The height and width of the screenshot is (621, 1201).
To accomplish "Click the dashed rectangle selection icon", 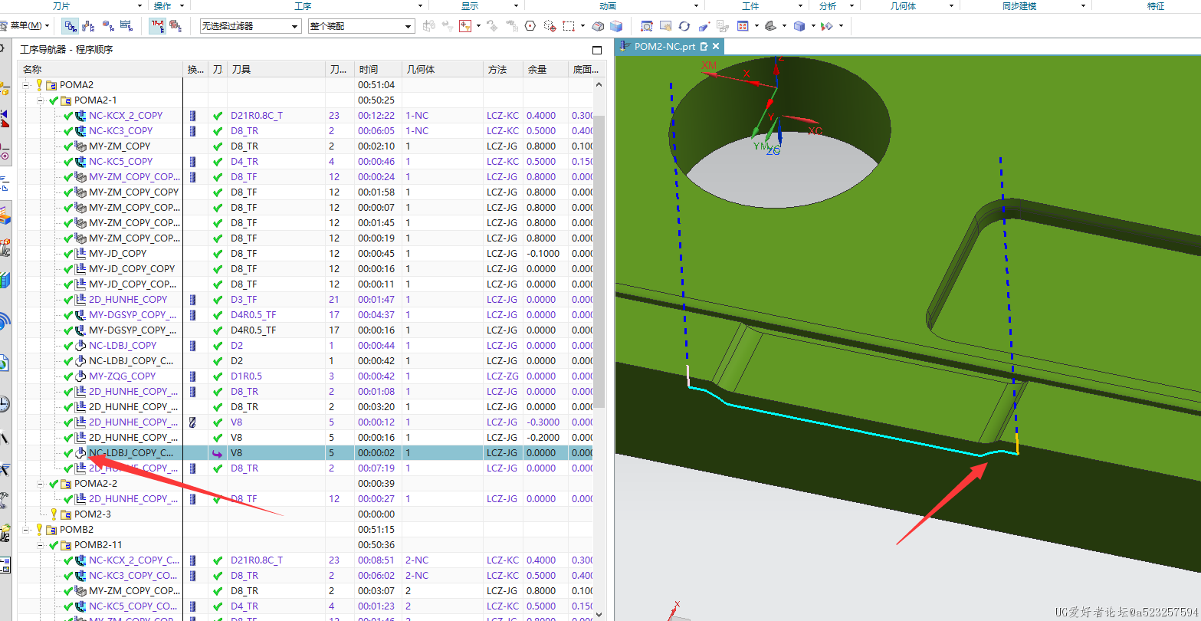I will pyautogui.click(x=568, y=26).
